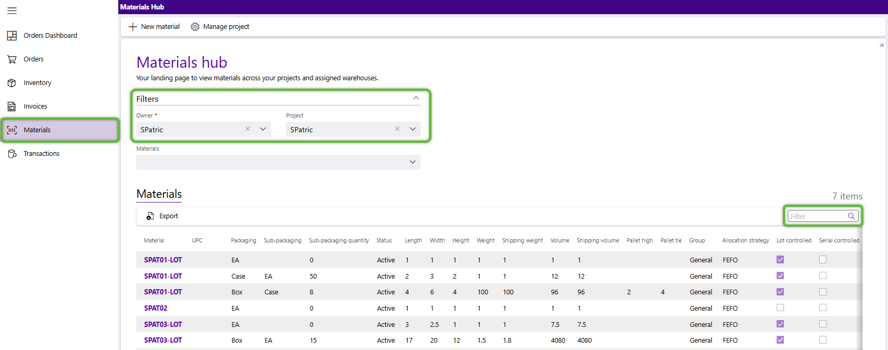This screenshot has width=888, height=350.
Task: Click the Inventory box icon
Action: [12, 83]
